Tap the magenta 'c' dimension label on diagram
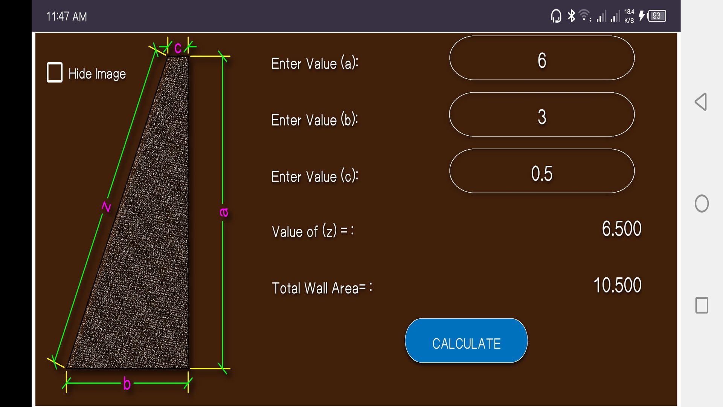 point(178,47)
